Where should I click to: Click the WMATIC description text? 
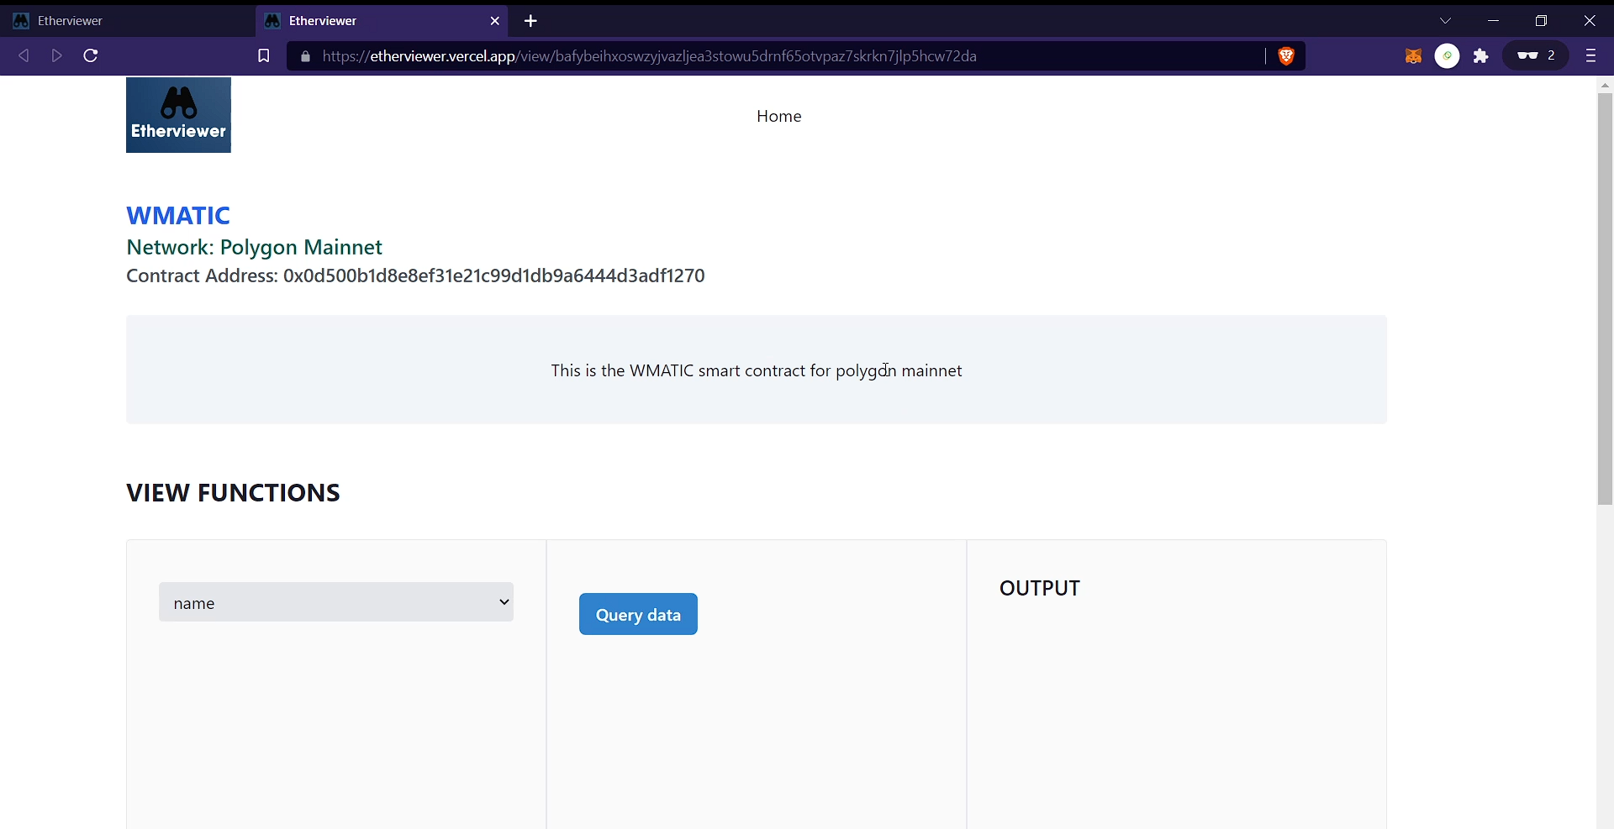pos(757,370)
